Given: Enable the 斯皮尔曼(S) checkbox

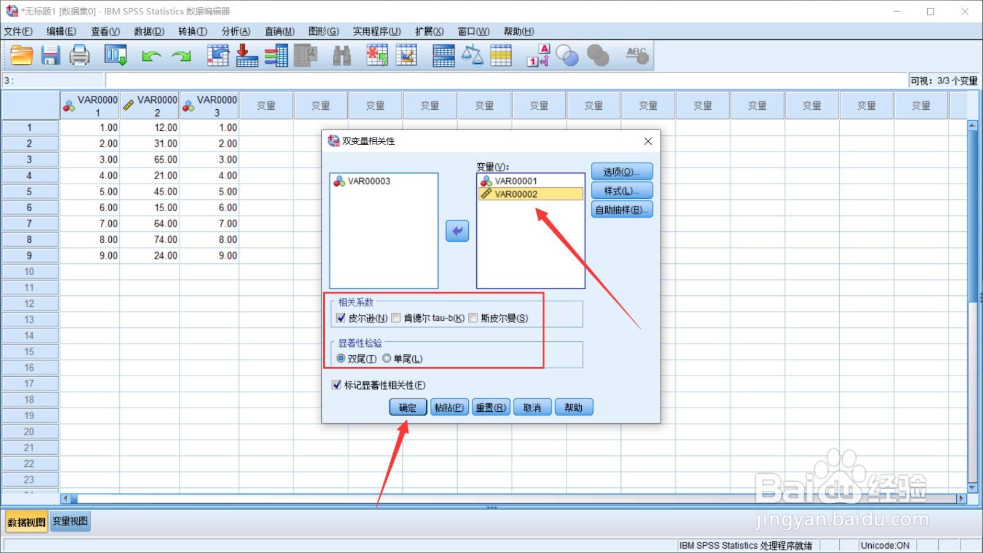Looking at the screenshot, I should point(473,318).
